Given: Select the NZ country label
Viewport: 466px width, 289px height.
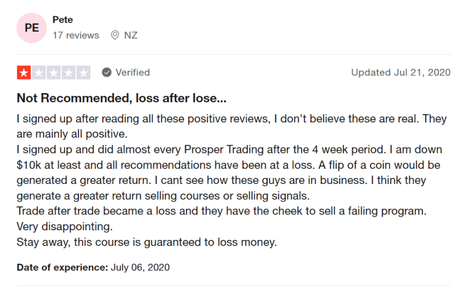Looking at the screenshot, I should (131, 36).
